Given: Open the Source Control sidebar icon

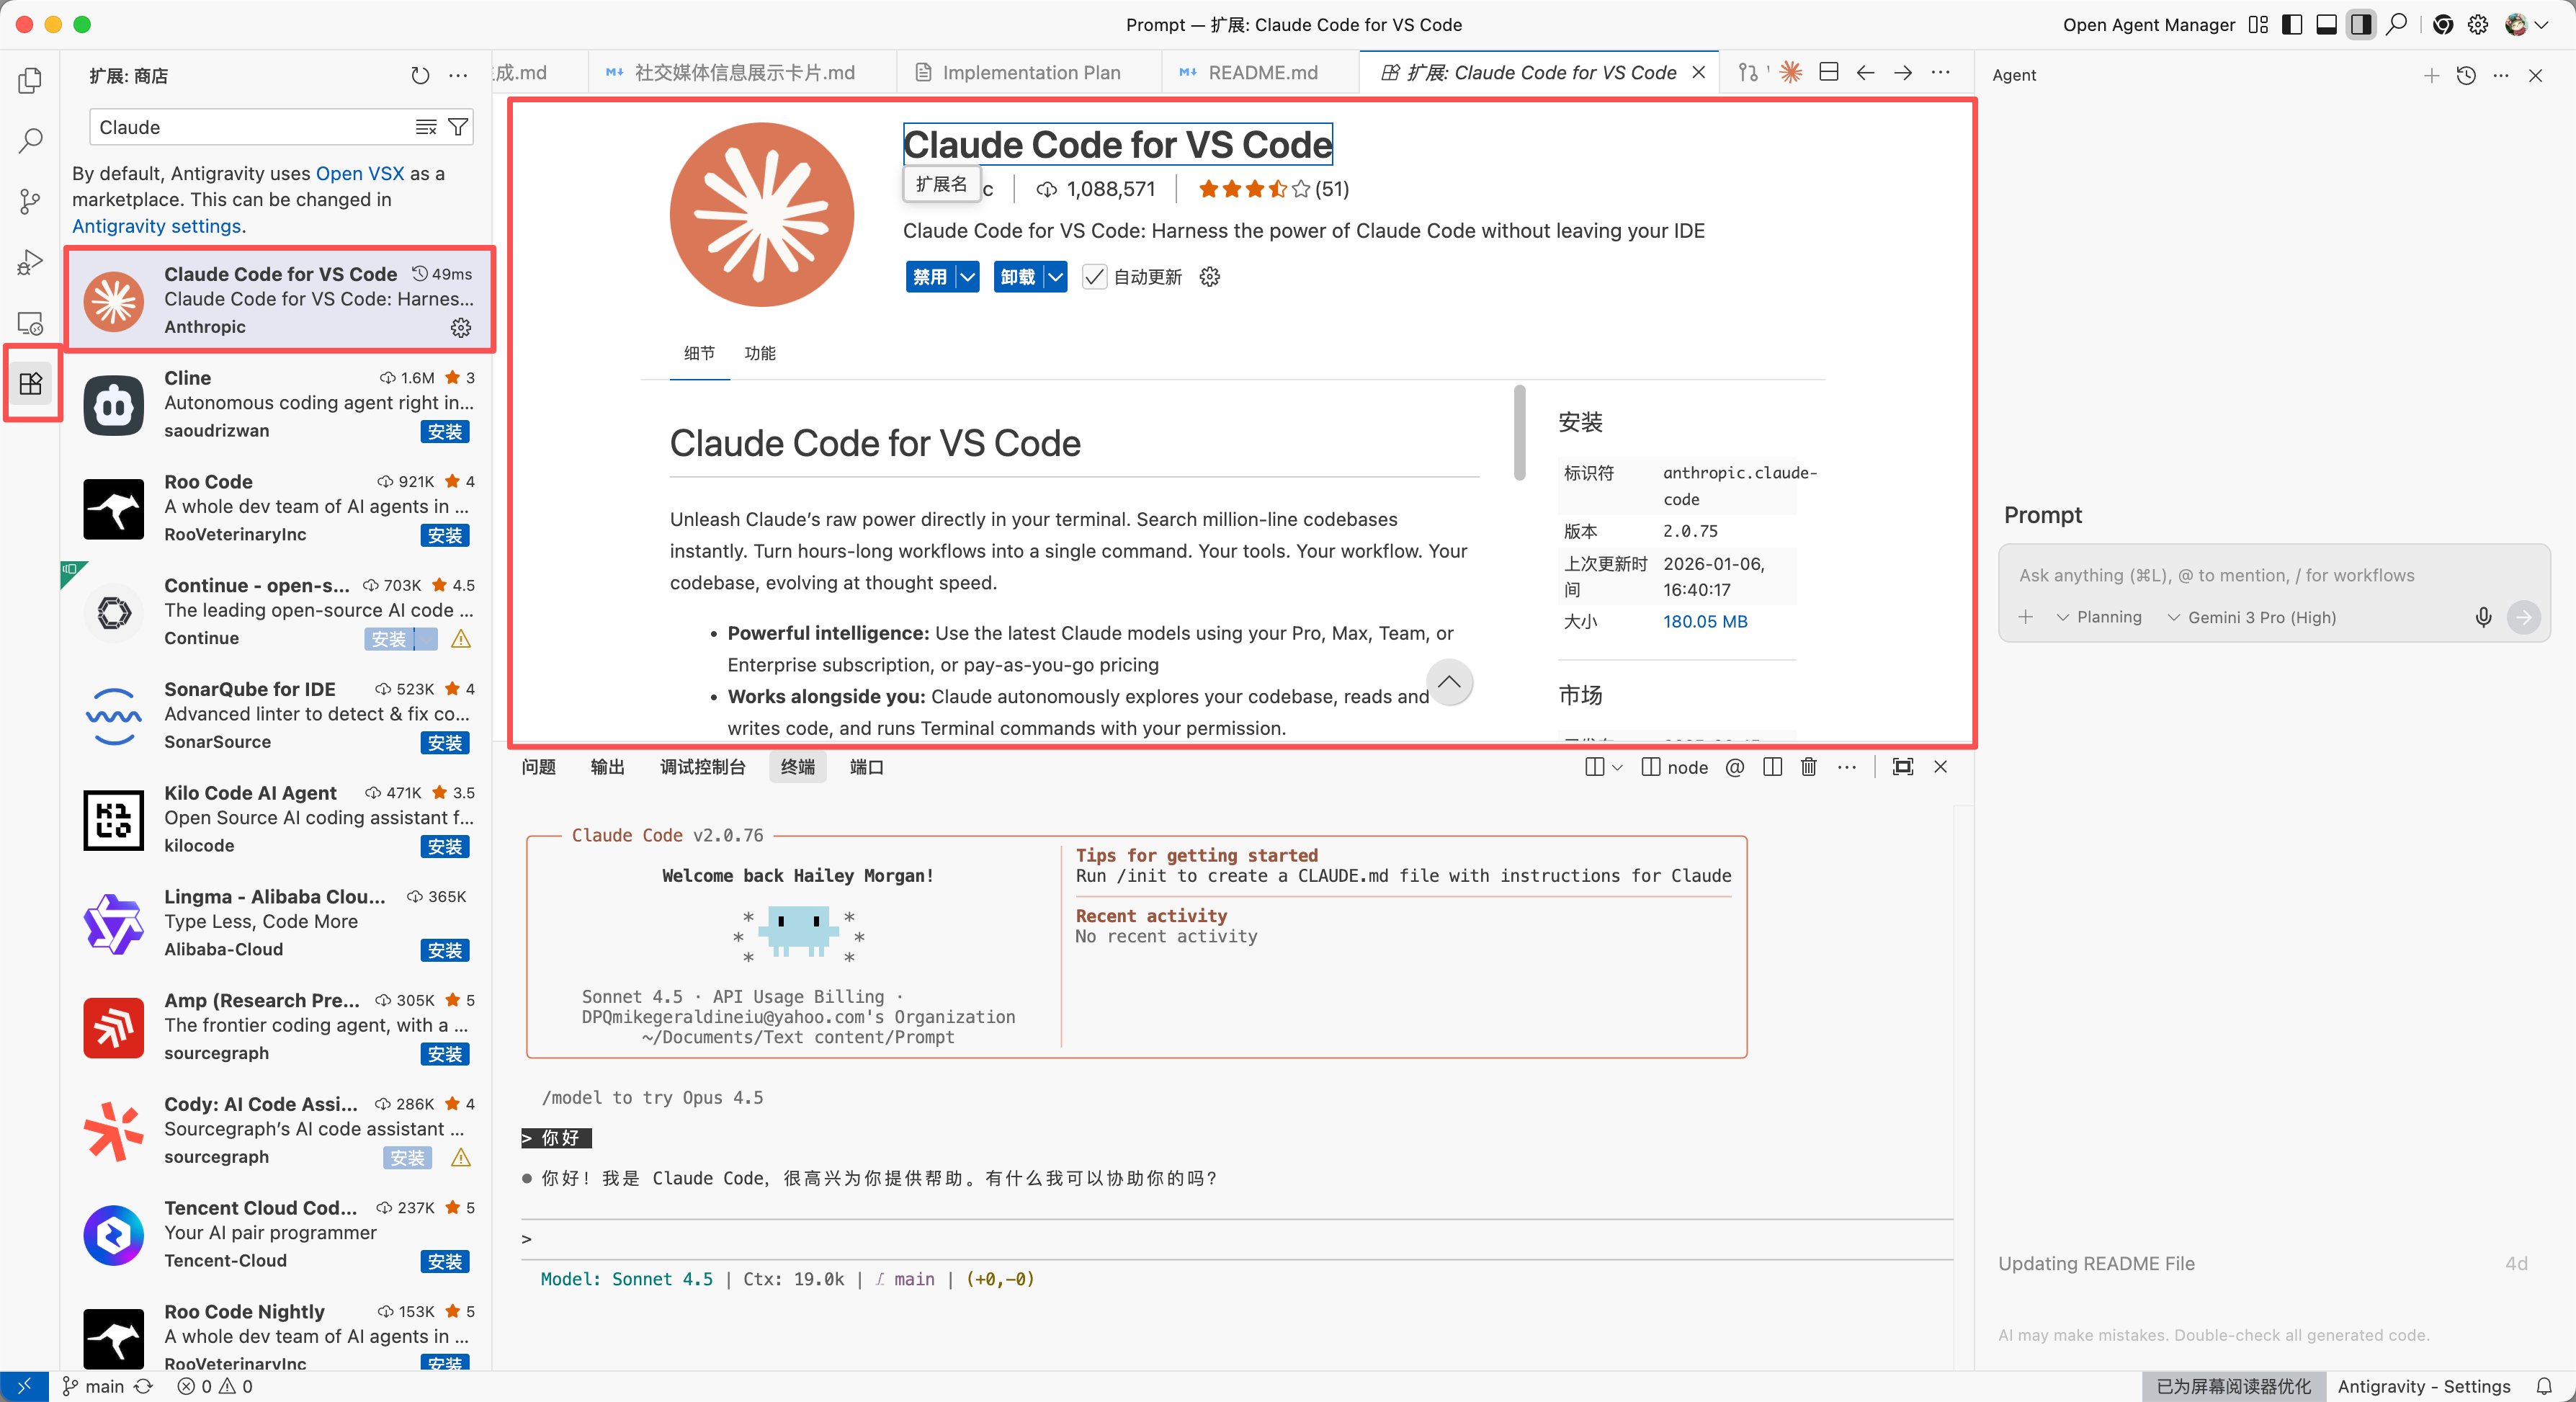Looking at the screenshot, I should [x=30, y=201].
